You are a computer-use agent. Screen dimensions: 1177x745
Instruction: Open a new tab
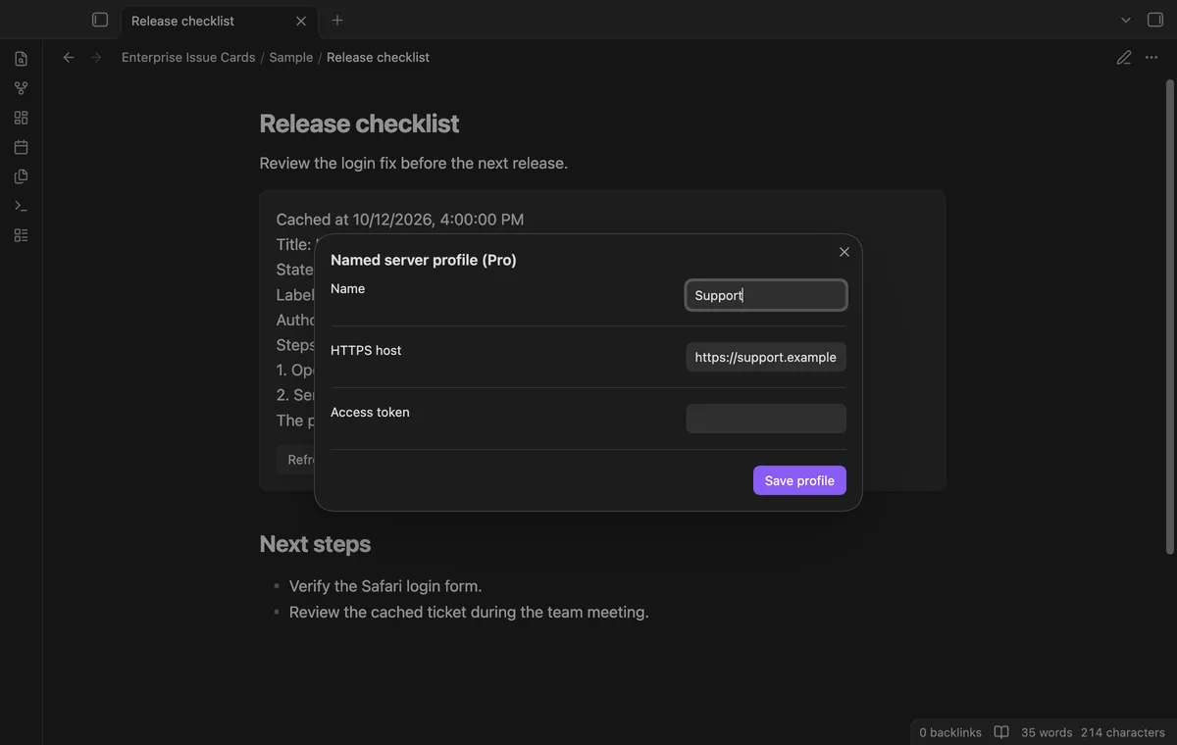tap(337, 20)
